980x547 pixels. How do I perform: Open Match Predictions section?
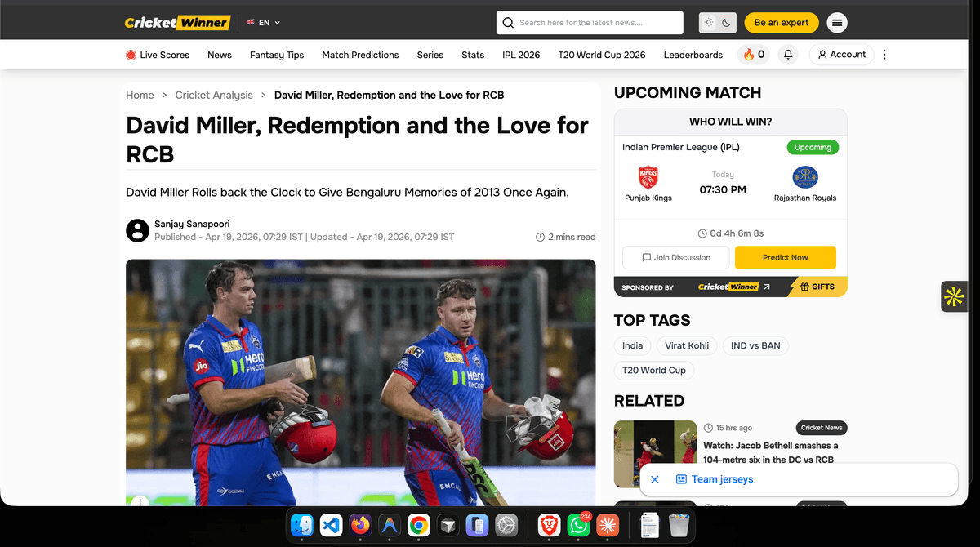(x=360, y=55)
